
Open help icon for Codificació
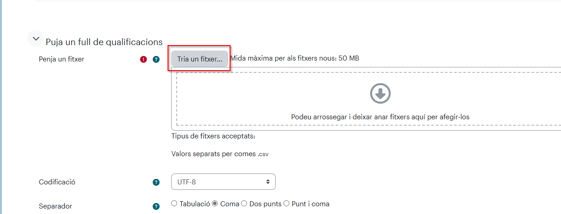[x=156, y=182]
